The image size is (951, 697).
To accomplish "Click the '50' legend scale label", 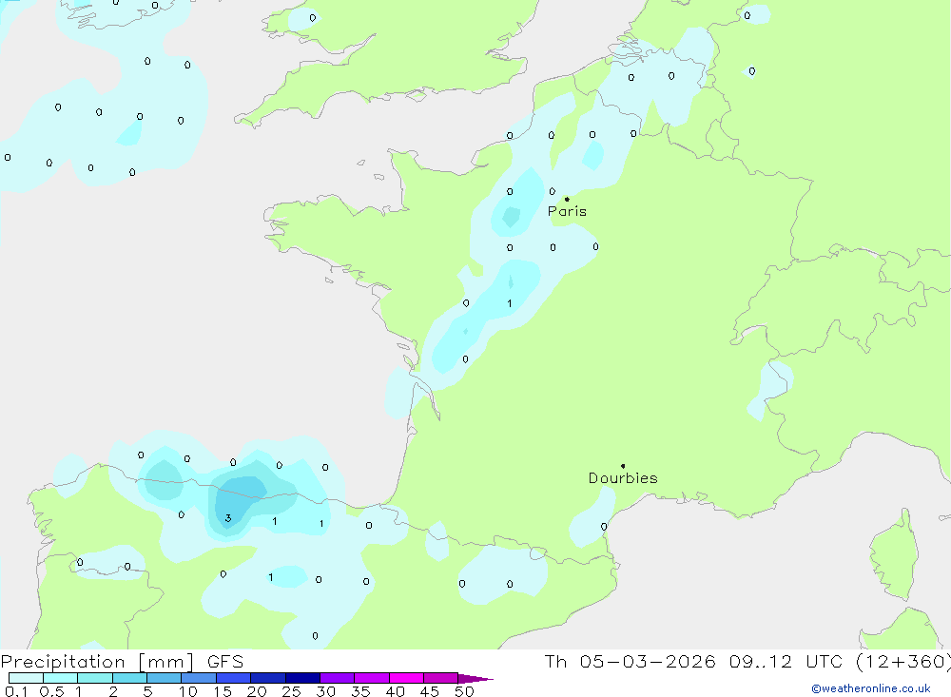I will point(464,691).
